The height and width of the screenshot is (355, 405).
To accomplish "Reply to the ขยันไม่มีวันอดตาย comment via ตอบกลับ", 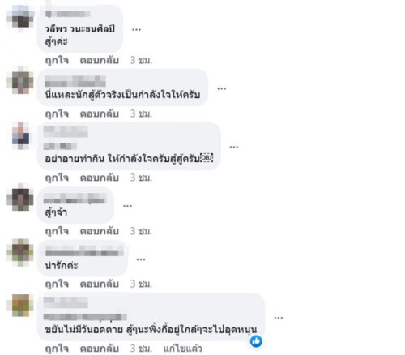I will click(100, 349).
